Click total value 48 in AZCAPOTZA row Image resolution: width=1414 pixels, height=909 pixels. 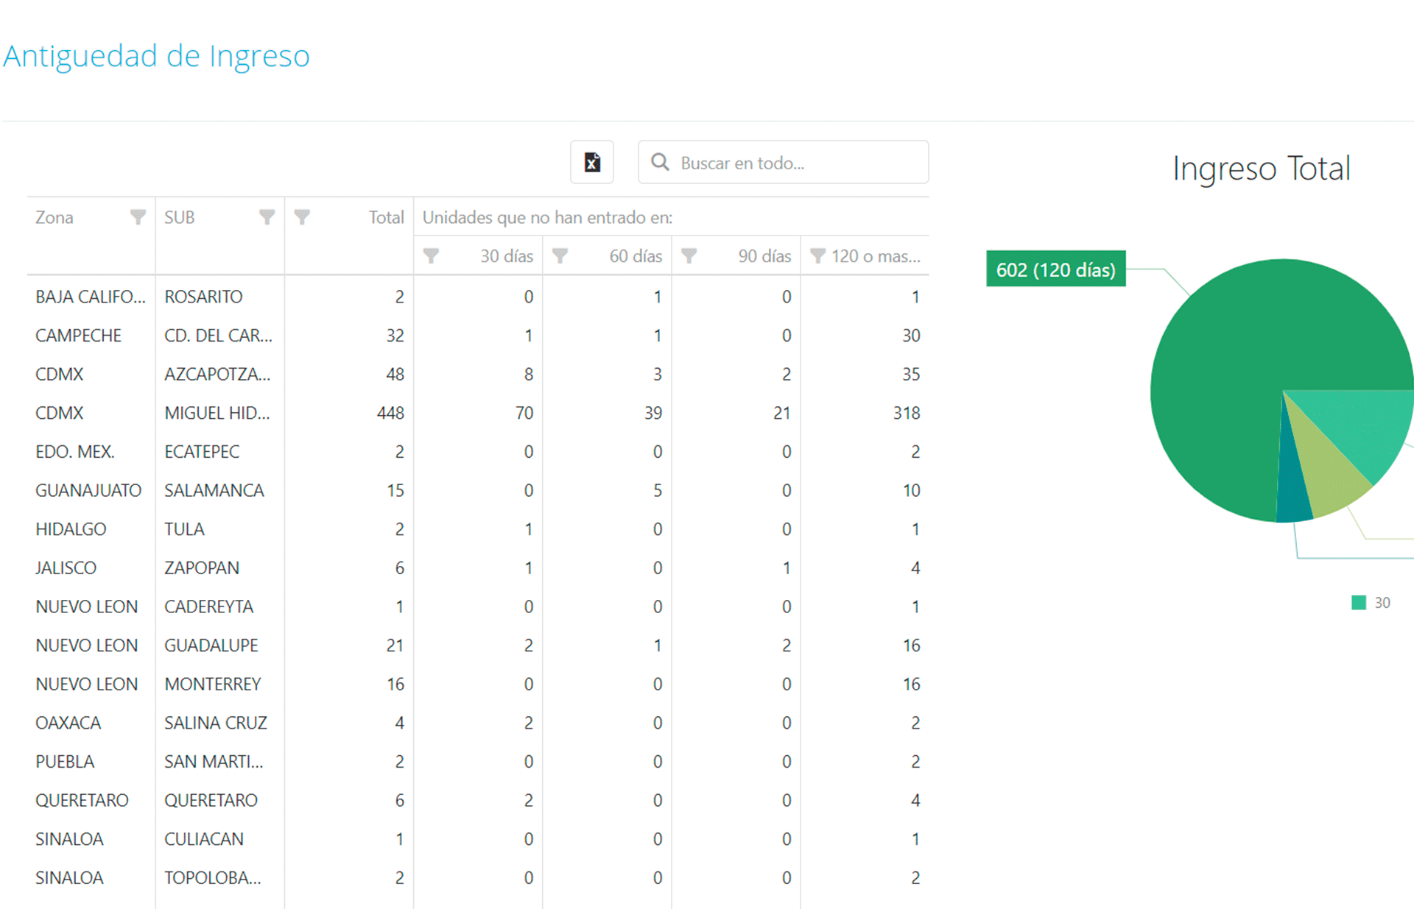395,374
